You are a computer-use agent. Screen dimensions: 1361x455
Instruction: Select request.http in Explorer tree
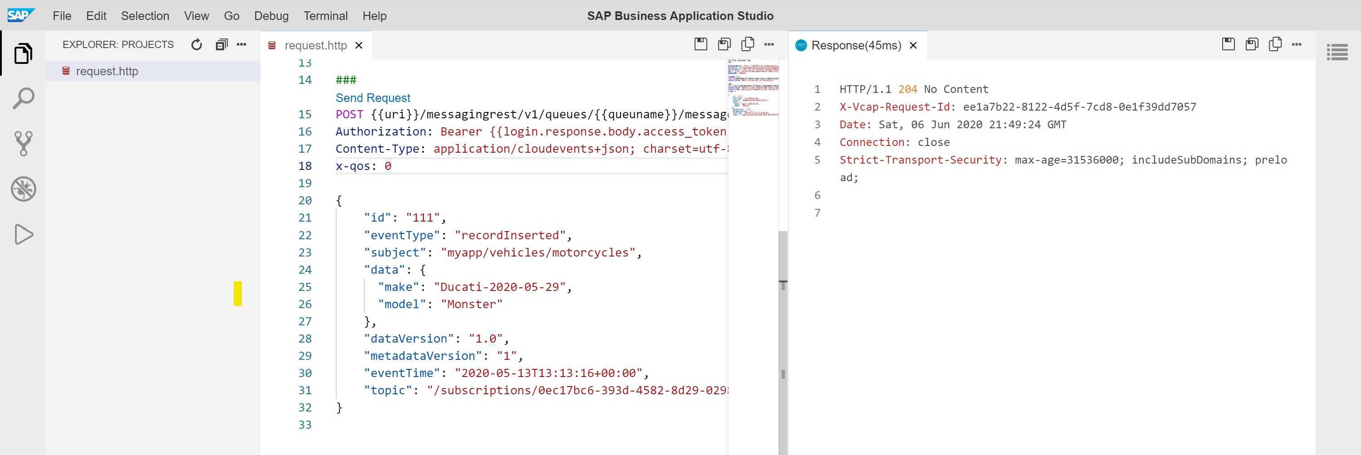coord(153,71)
